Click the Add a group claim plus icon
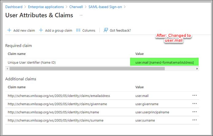The height and width of the screenshot is (136, 213). 41,30
